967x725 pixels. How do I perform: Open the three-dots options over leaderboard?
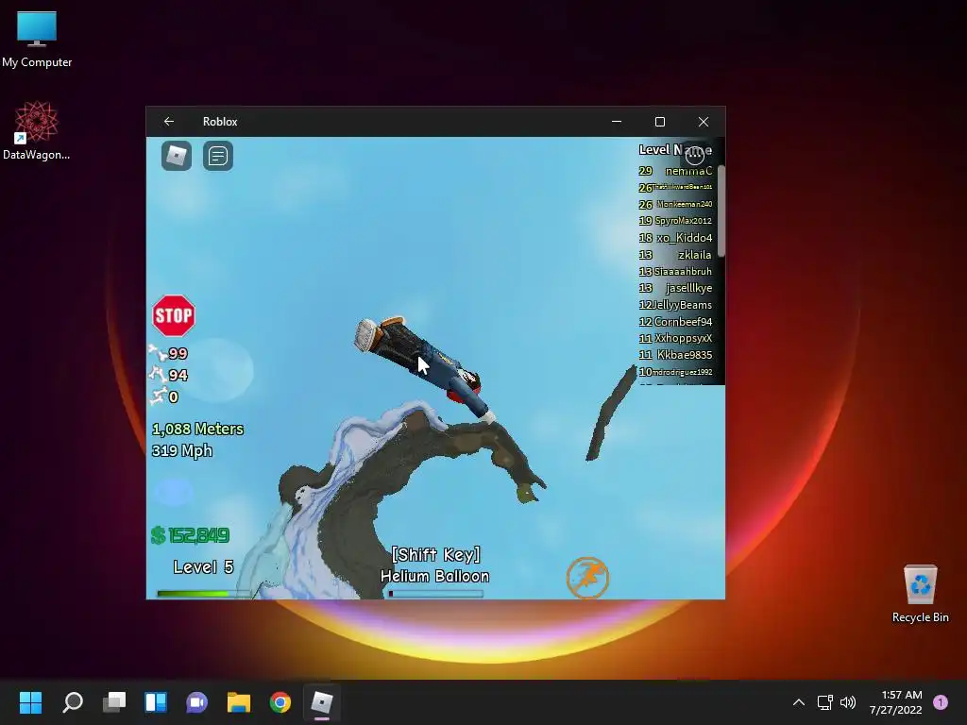[695, 154]
